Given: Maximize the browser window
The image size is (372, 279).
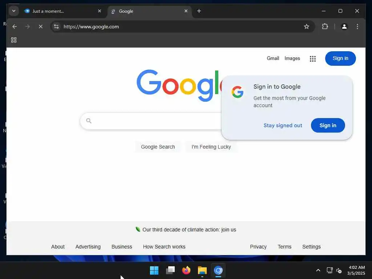Looking at the screenshot, I should tap(340, 11).
